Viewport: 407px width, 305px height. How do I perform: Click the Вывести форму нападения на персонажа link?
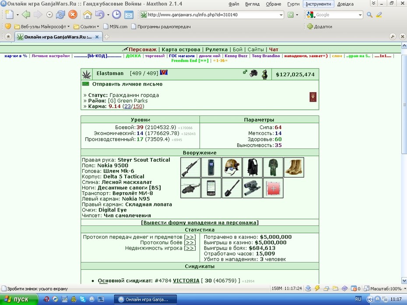200,222
